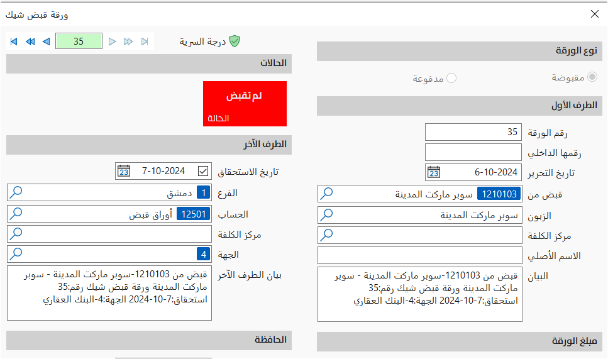Viewport: 608px width, 359px height.
Task: Click magnifier in الجهة field
Action: [16, 254]
